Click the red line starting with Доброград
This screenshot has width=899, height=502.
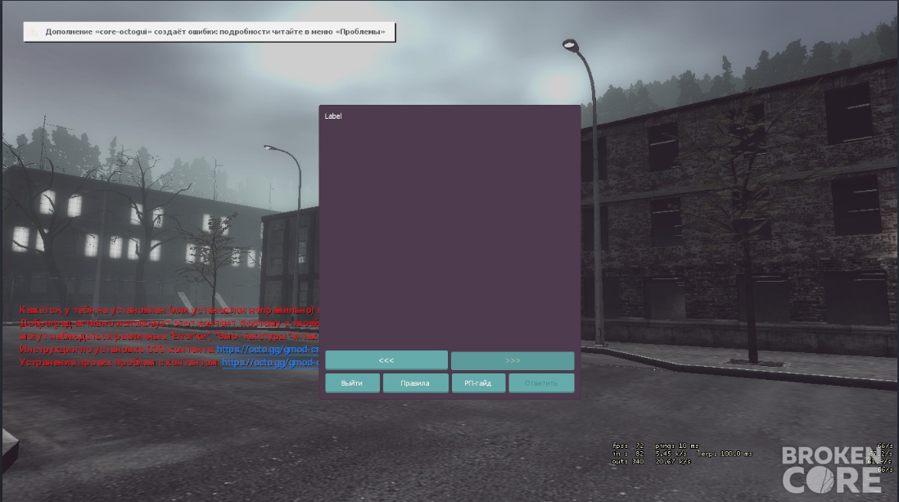(169, 323)
